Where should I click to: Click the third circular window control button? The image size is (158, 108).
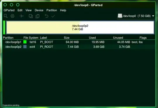[x=18, y=5]
